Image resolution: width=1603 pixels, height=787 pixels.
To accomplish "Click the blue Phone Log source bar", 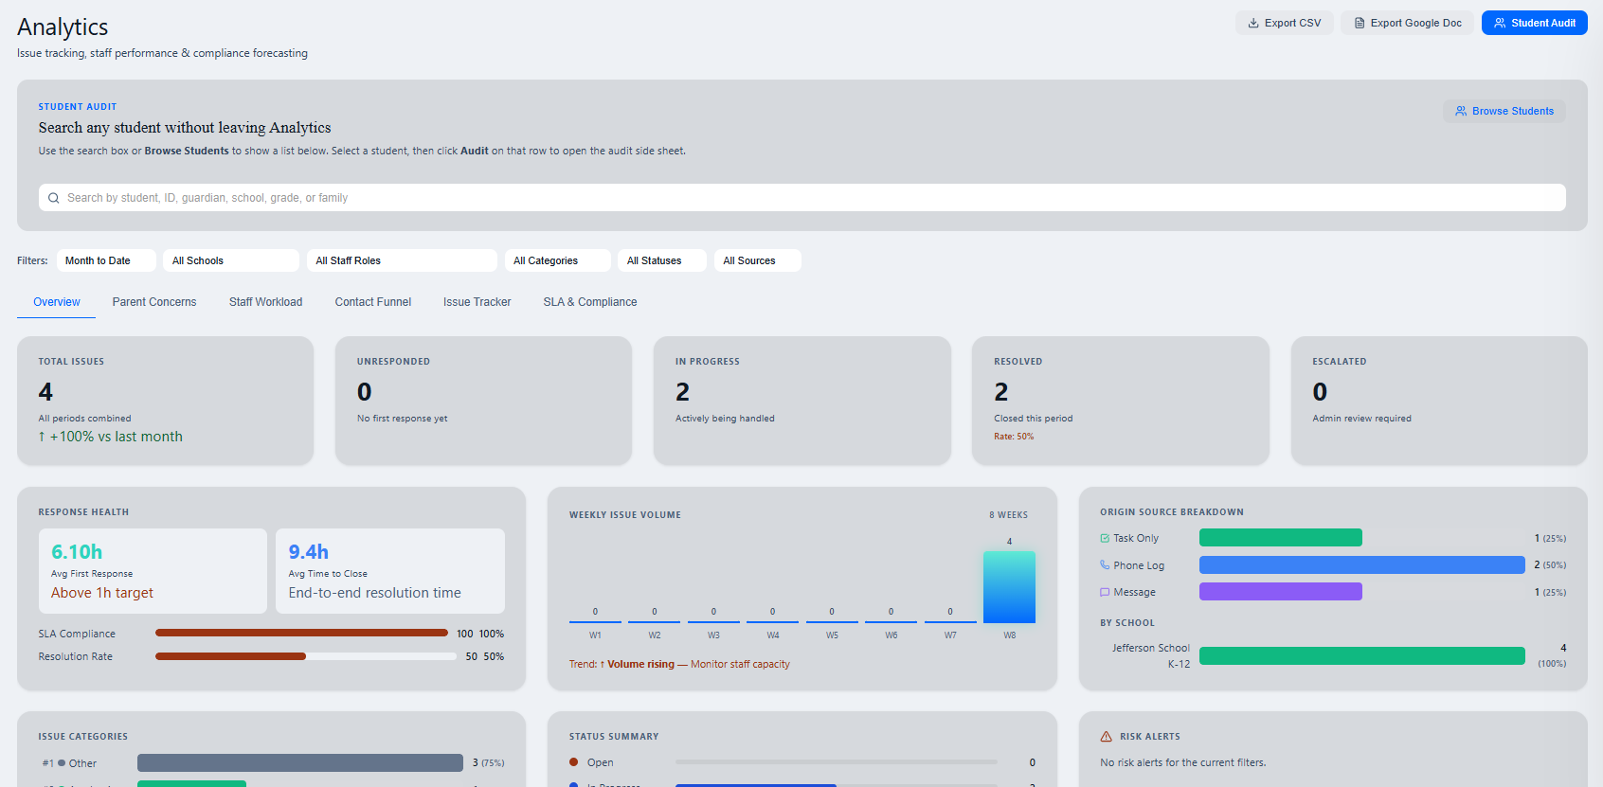I will tap(1362, 565).
